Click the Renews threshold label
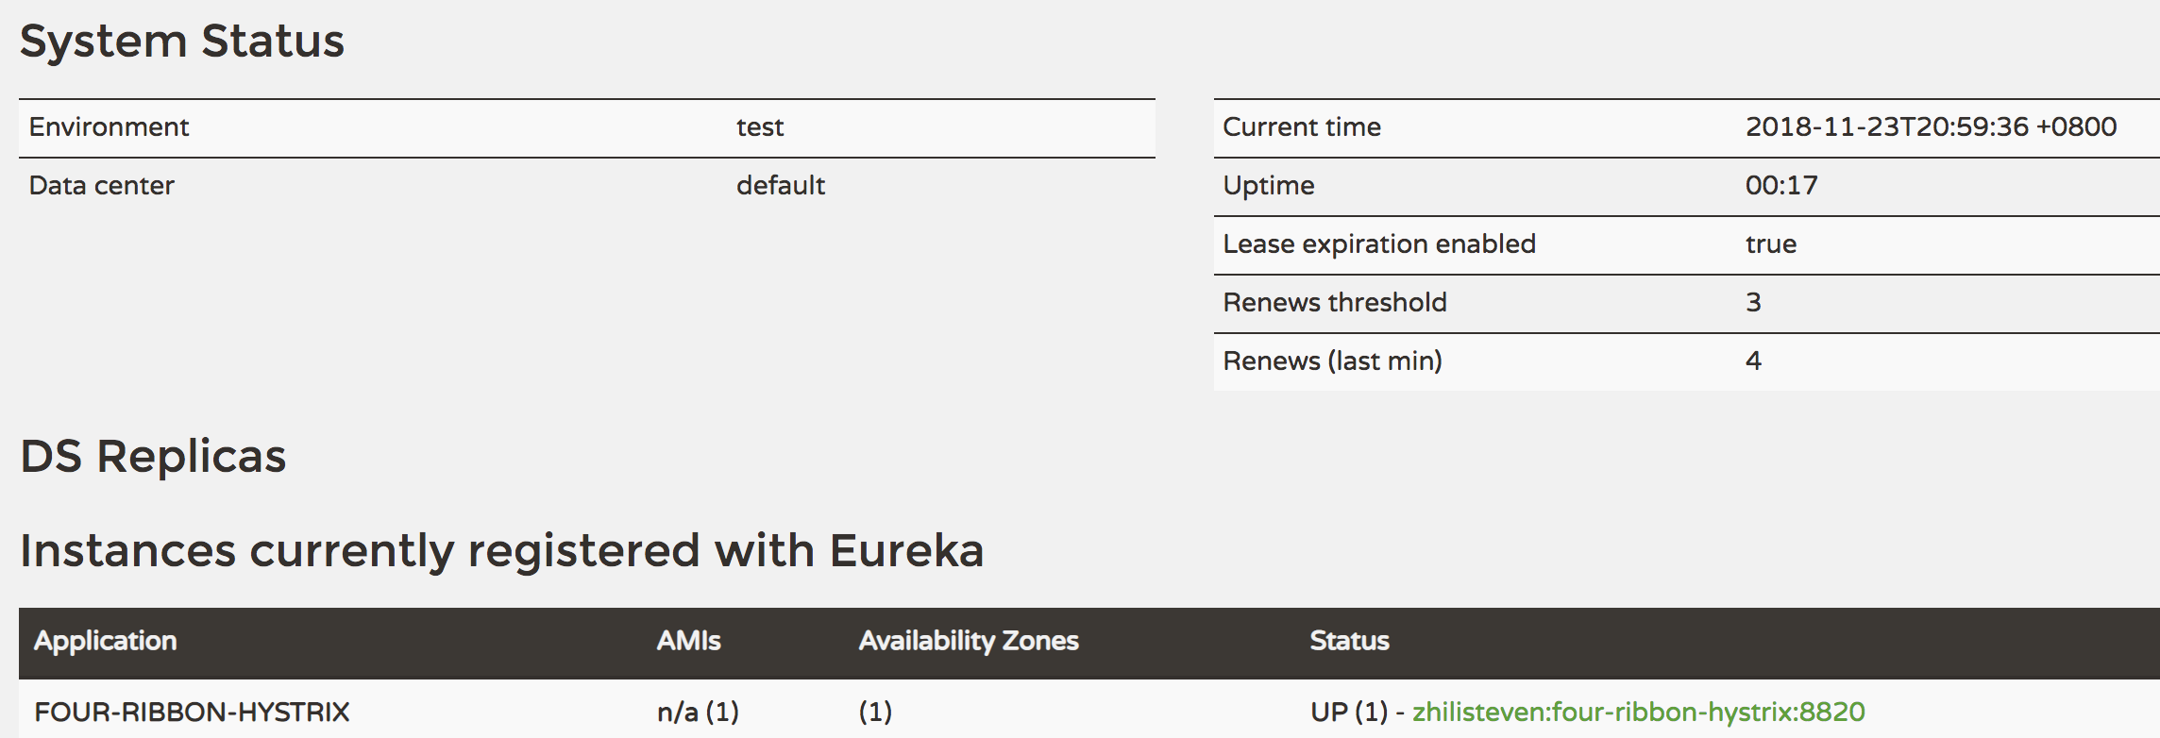Image resolution: width=2160 pixels, height=738 pixels. pyautogui.click(x=1334, y=303)
